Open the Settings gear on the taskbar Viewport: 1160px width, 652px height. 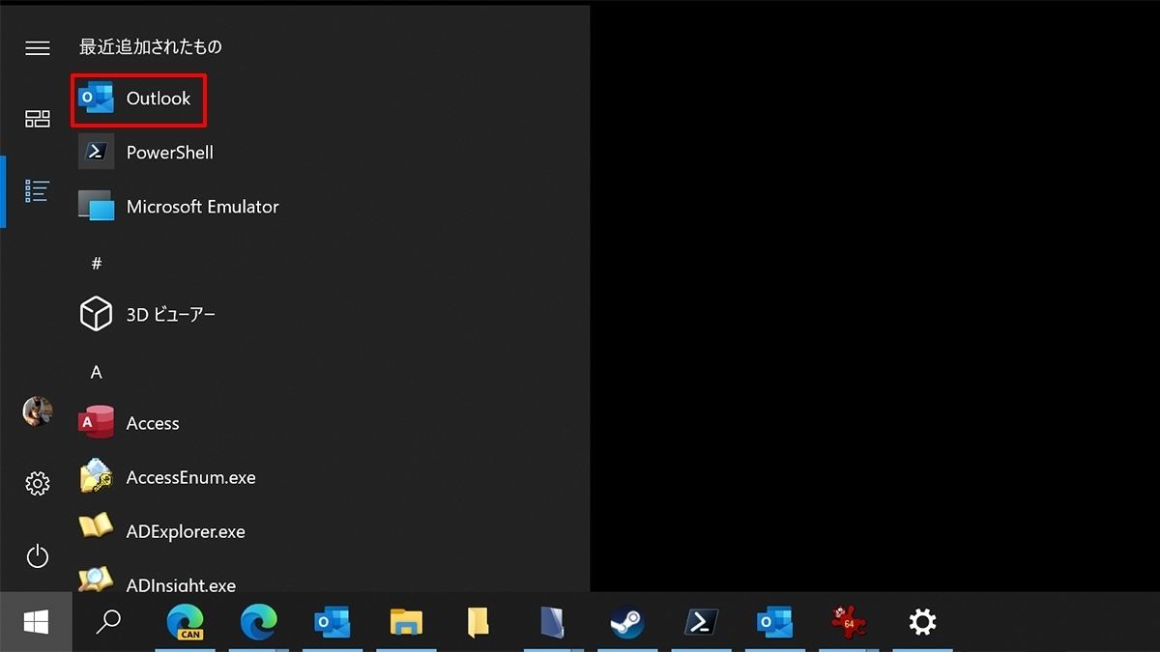pyautogui.click(x=923, y=622)
